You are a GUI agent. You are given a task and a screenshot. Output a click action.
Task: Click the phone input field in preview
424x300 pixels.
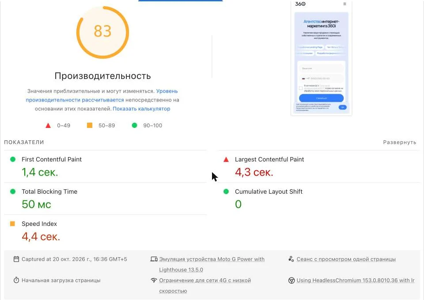(321, 79)
